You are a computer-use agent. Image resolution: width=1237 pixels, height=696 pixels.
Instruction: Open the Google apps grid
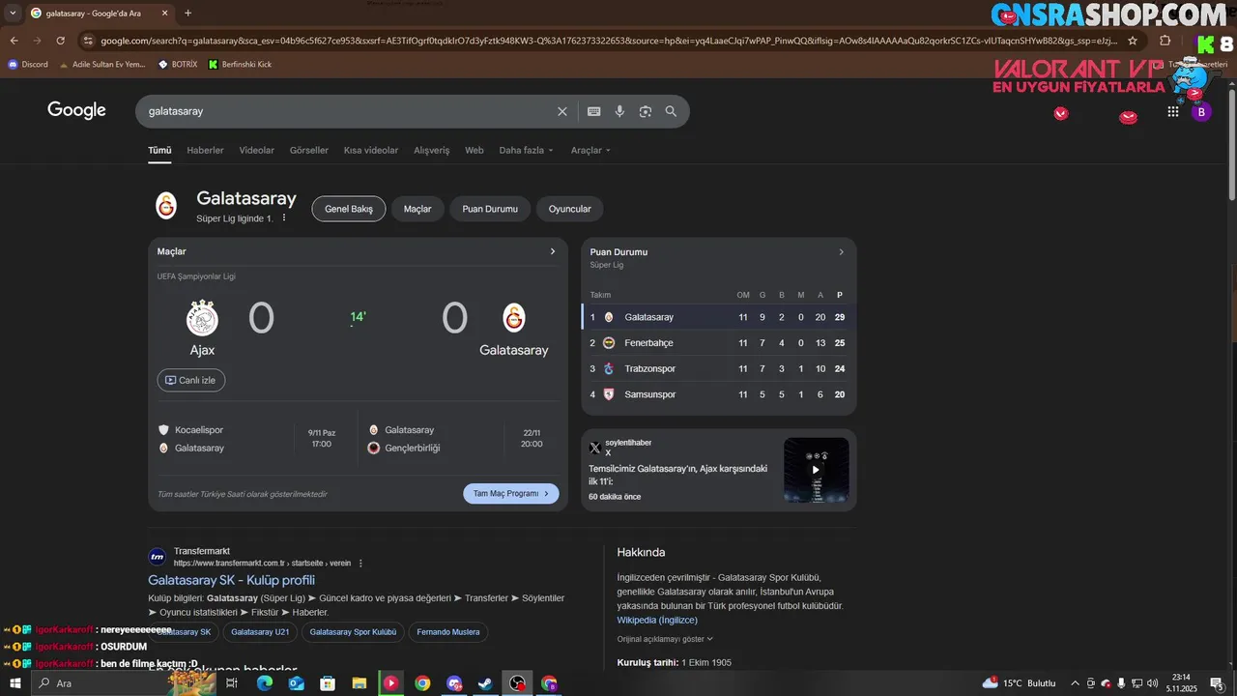[x=1173, y=111]
